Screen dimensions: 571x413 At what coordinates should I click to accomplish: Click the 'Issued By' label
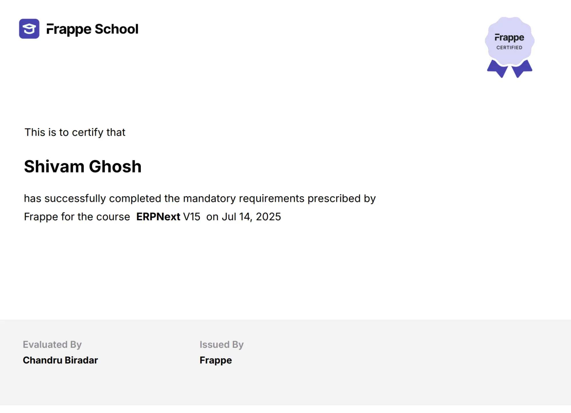222,345
